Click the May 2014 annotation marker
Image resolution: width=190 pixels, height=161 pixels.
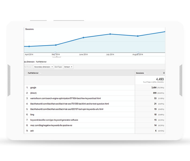[x=55, y=53]
